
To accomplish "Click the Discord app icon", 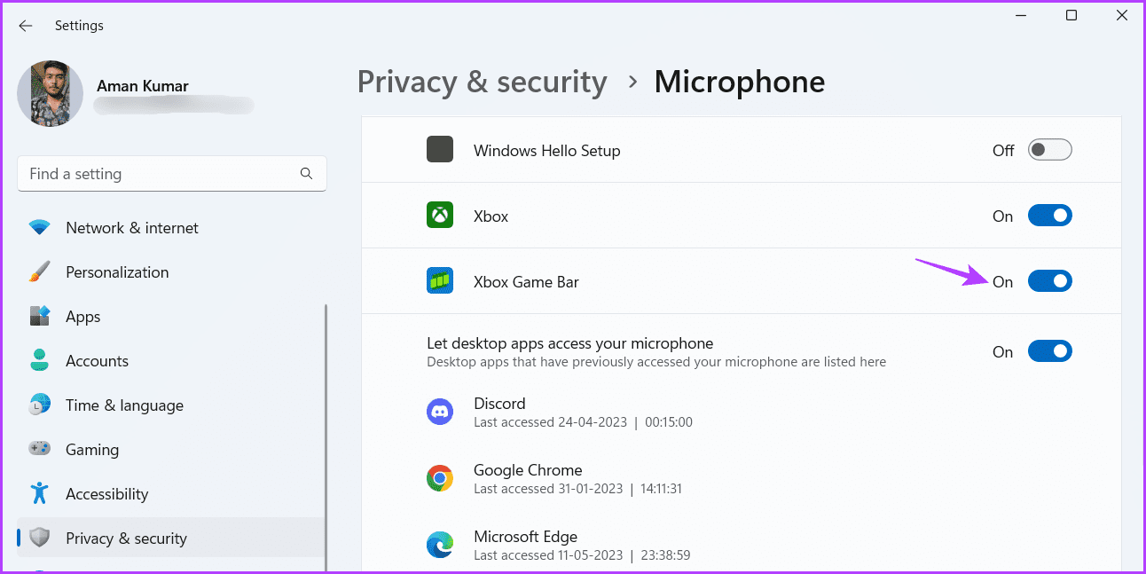I will tap(440, 413).
